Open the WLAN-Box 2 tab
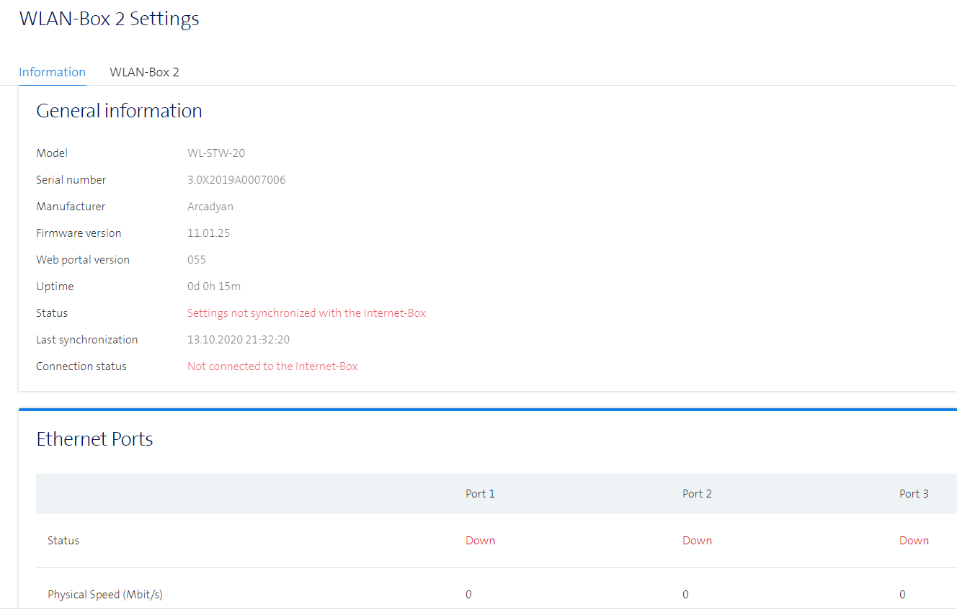 pyautogui.click(x=144, y=72)
